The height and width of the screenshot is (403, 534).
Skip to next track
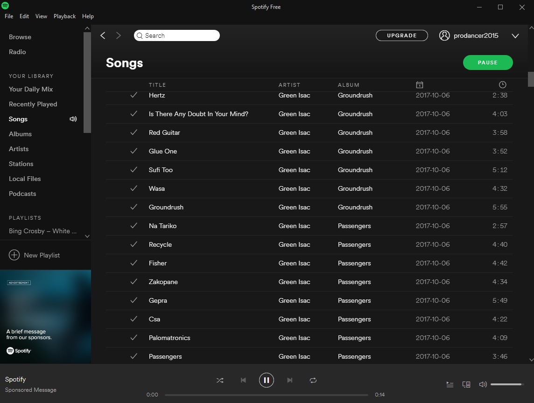[x=290, y=380]
